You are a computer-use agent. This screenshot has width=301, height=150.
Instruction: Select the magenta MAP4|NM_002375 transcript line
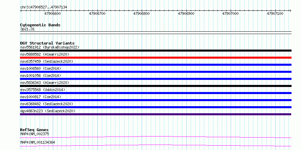tap(156, 137)
